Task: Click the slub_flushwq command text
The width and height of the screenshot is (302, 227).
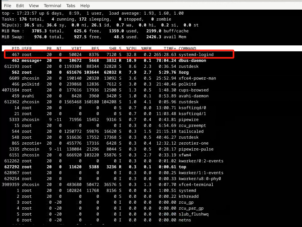Action: click(x=194, y=214)
